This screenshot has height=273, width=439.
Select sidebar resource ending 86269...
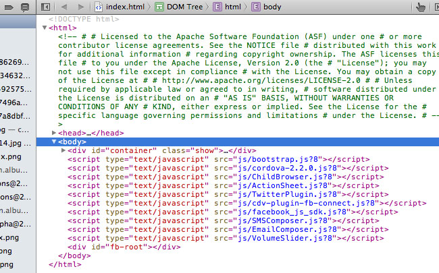coord(15,62)
